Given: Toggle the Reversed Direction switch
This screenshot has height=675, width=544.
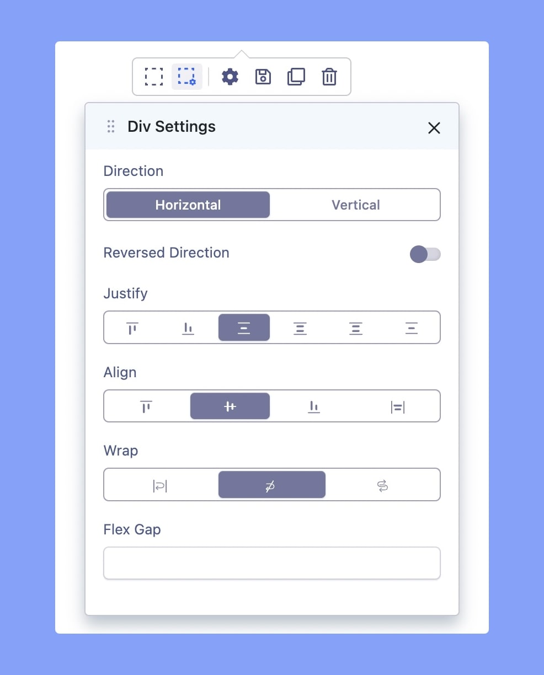Looking at the screenshot, I should pyautogui.click(x=425, y=254).
